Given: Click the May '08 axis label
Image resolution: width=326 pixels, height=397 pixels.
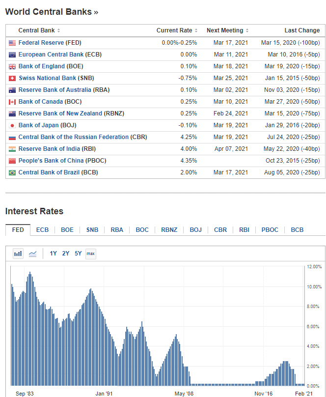Looking at the screenshot, I should (184, 394).
